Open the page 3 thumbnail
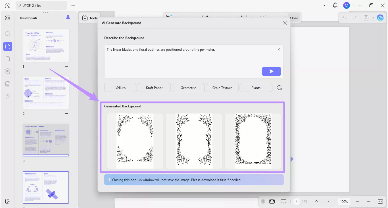The width and height of the screenshot is (388, 208). [x=46, y=140]
